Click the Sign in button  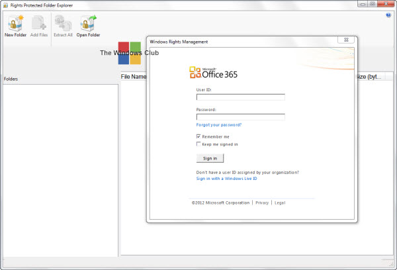pyautogui.click(x=210, y=158)
